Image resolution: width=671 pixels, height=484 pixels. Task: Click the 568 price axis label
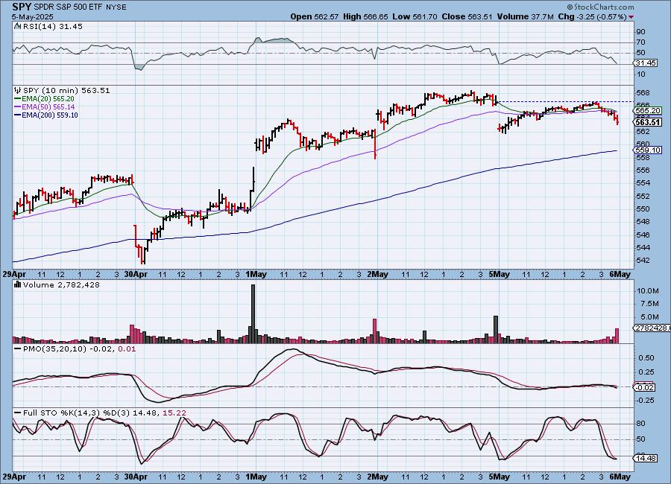click(643, 93)
